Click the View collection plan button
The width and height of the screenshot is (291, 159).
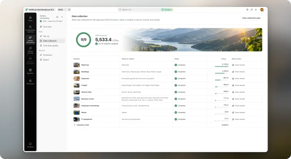click(251, 18)
